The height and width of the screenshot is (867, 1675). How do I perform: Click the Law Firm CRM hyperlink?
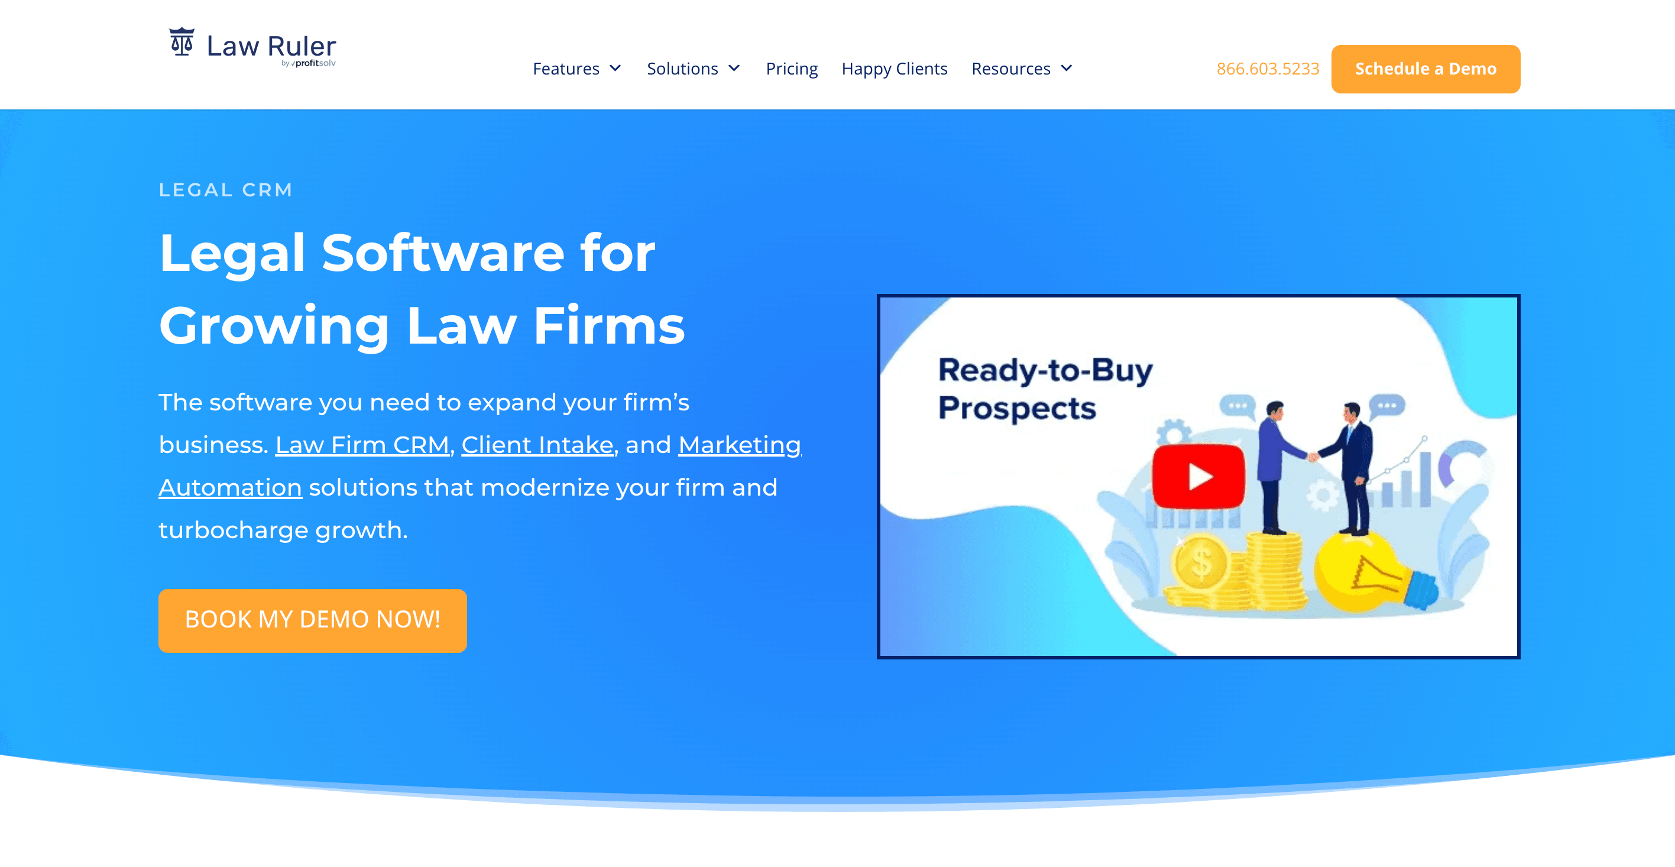(362, 445)
